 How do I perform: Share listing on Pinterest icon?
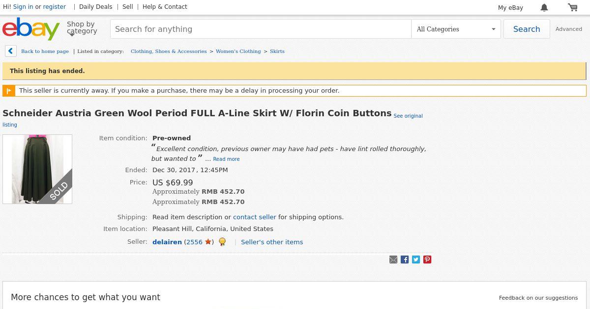click(x=427, y=259)
